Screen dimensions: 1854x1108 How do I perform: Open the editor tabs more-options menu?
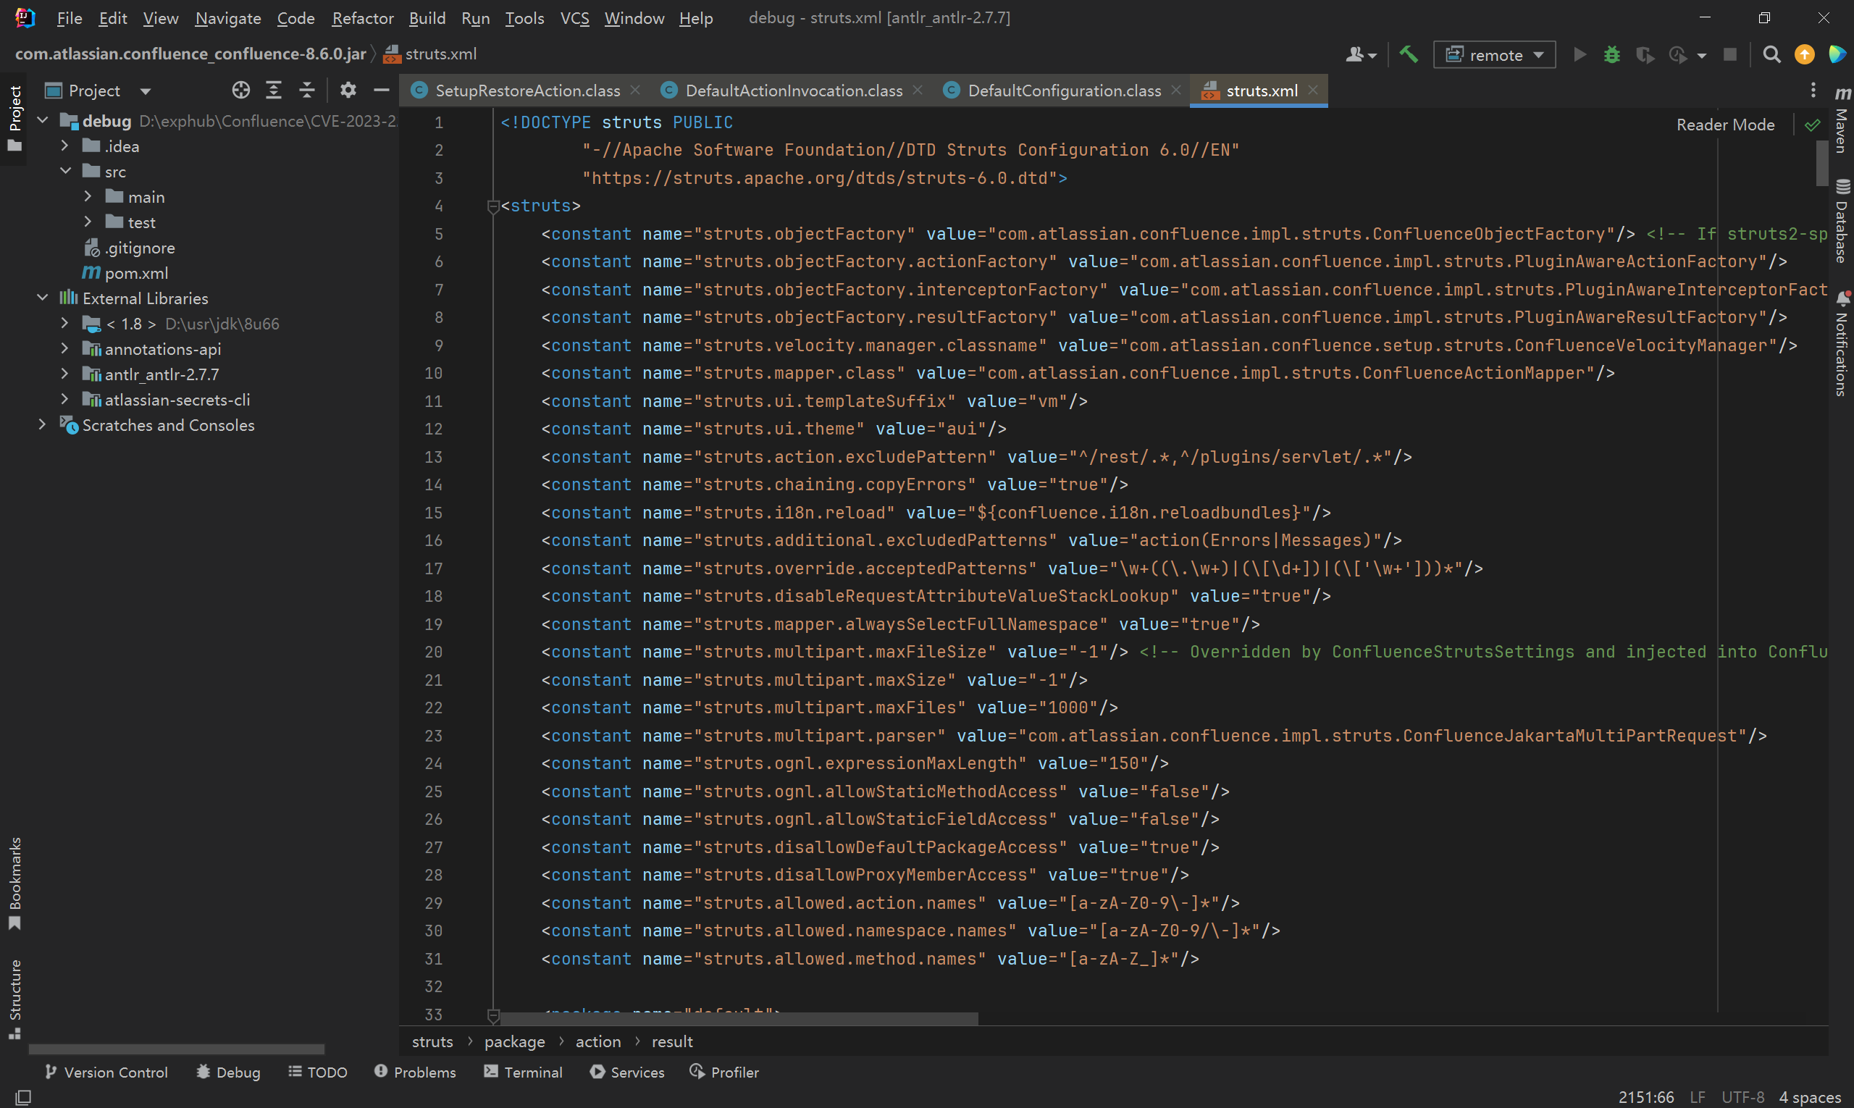1813,91
